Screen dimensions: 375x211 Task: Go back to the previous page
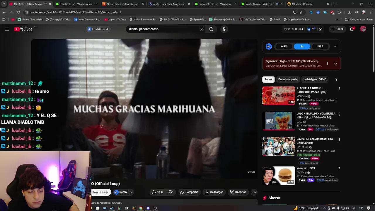(x=4, y=12)
